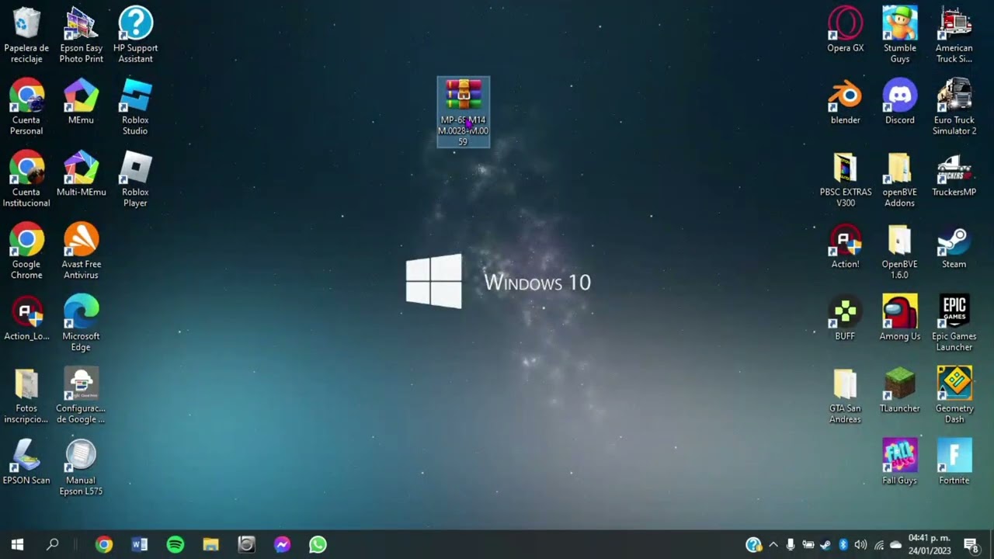Select the Action_Lo... desktop icon
The width and height of the screenshot is (994, 559).
click(x=26, y=318)
